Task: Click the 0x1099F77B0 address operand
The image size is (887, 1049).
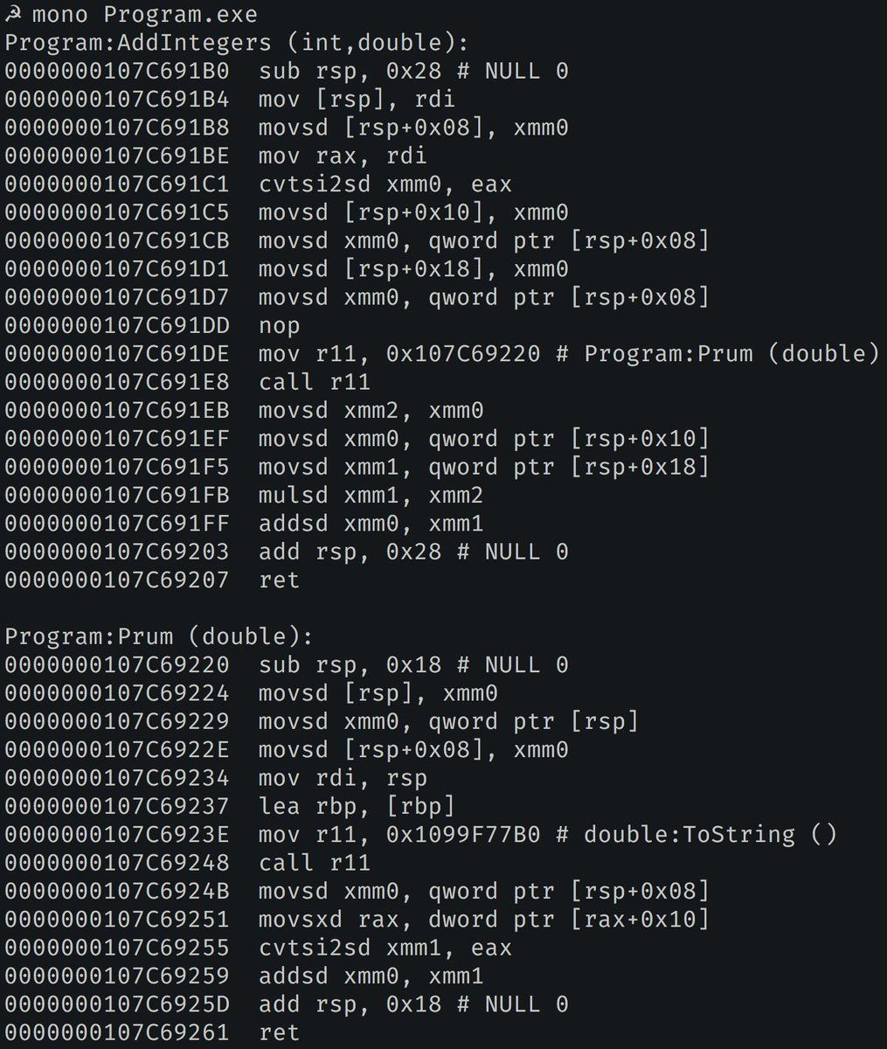Action: click(463, 835)
